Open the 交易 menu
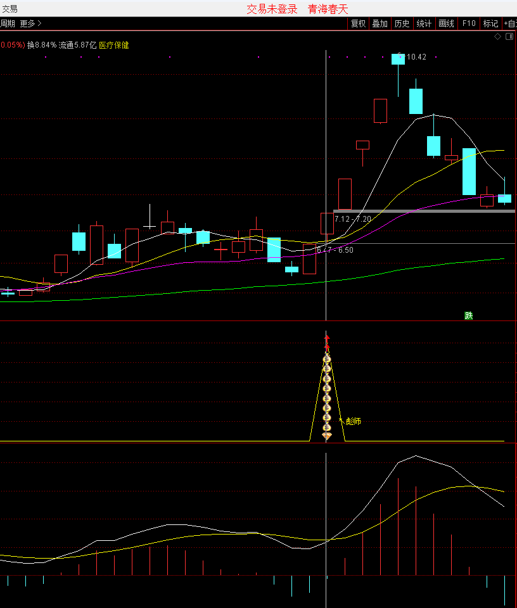 tap(10, 9)
